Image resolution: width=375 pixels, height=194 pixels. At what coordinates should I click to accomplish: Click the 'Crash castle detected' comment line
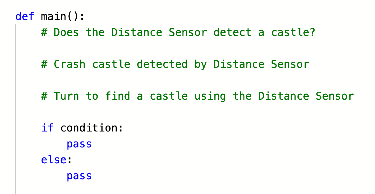tap(175, 64)
